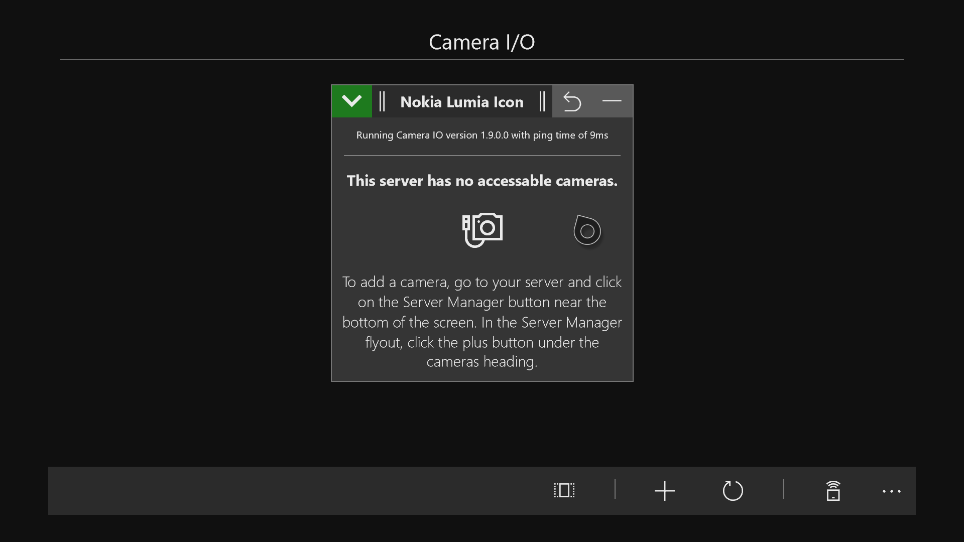The image size is (964, 542).
Task: Click the Camera I/O page title
Action: click(x=481, y=42)
